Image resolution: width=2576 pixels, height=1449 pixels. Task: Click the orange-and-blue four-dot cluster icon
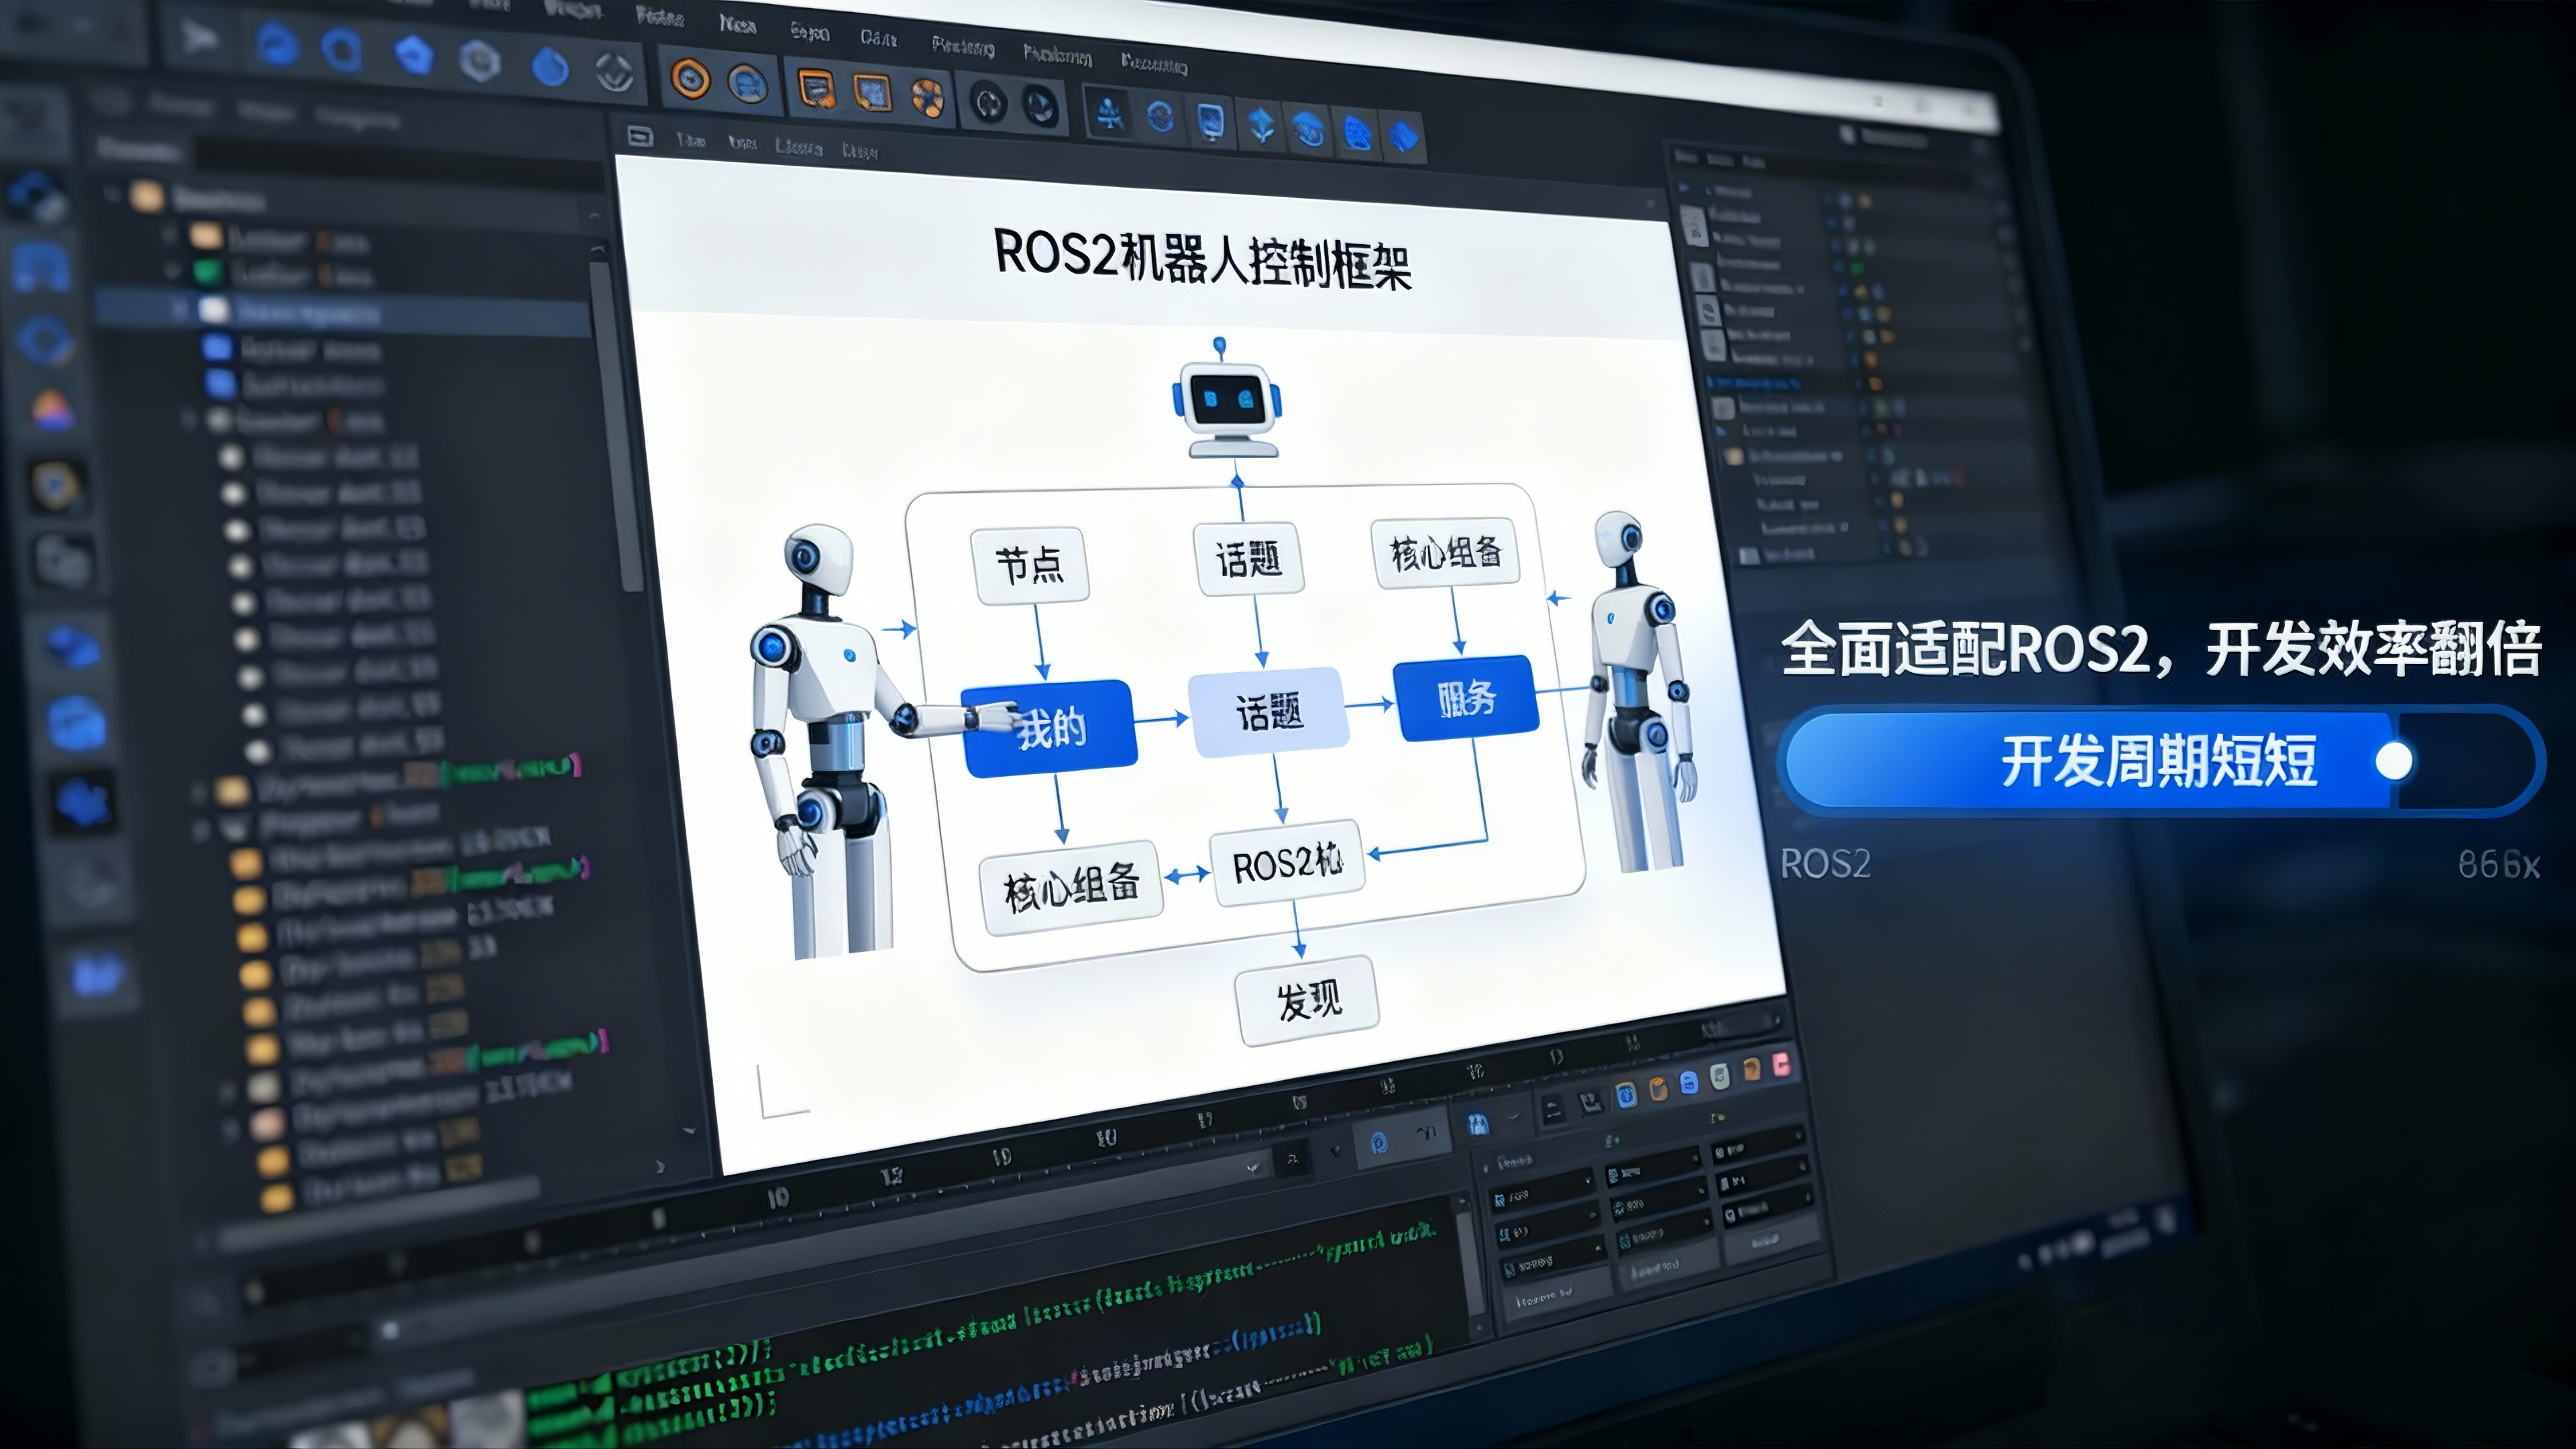click(929, 97)
